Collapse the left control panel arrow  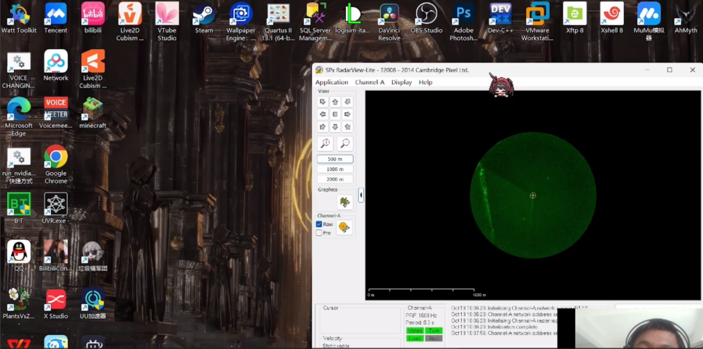pos(361,195)
